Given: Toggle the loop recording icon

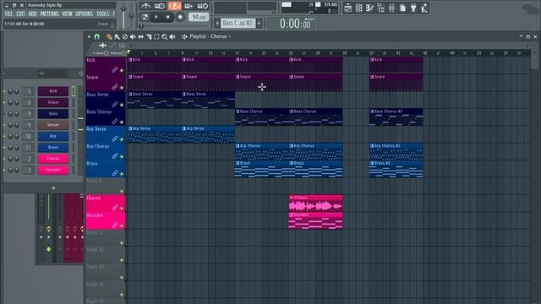Looking at the screenshot, I should [x=203, y=6].
